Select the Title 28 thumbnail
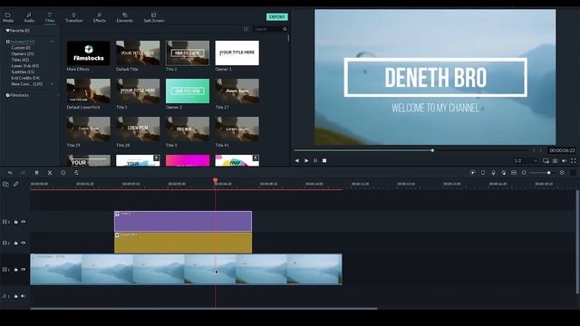580x326 pixels. click(138, 129)
